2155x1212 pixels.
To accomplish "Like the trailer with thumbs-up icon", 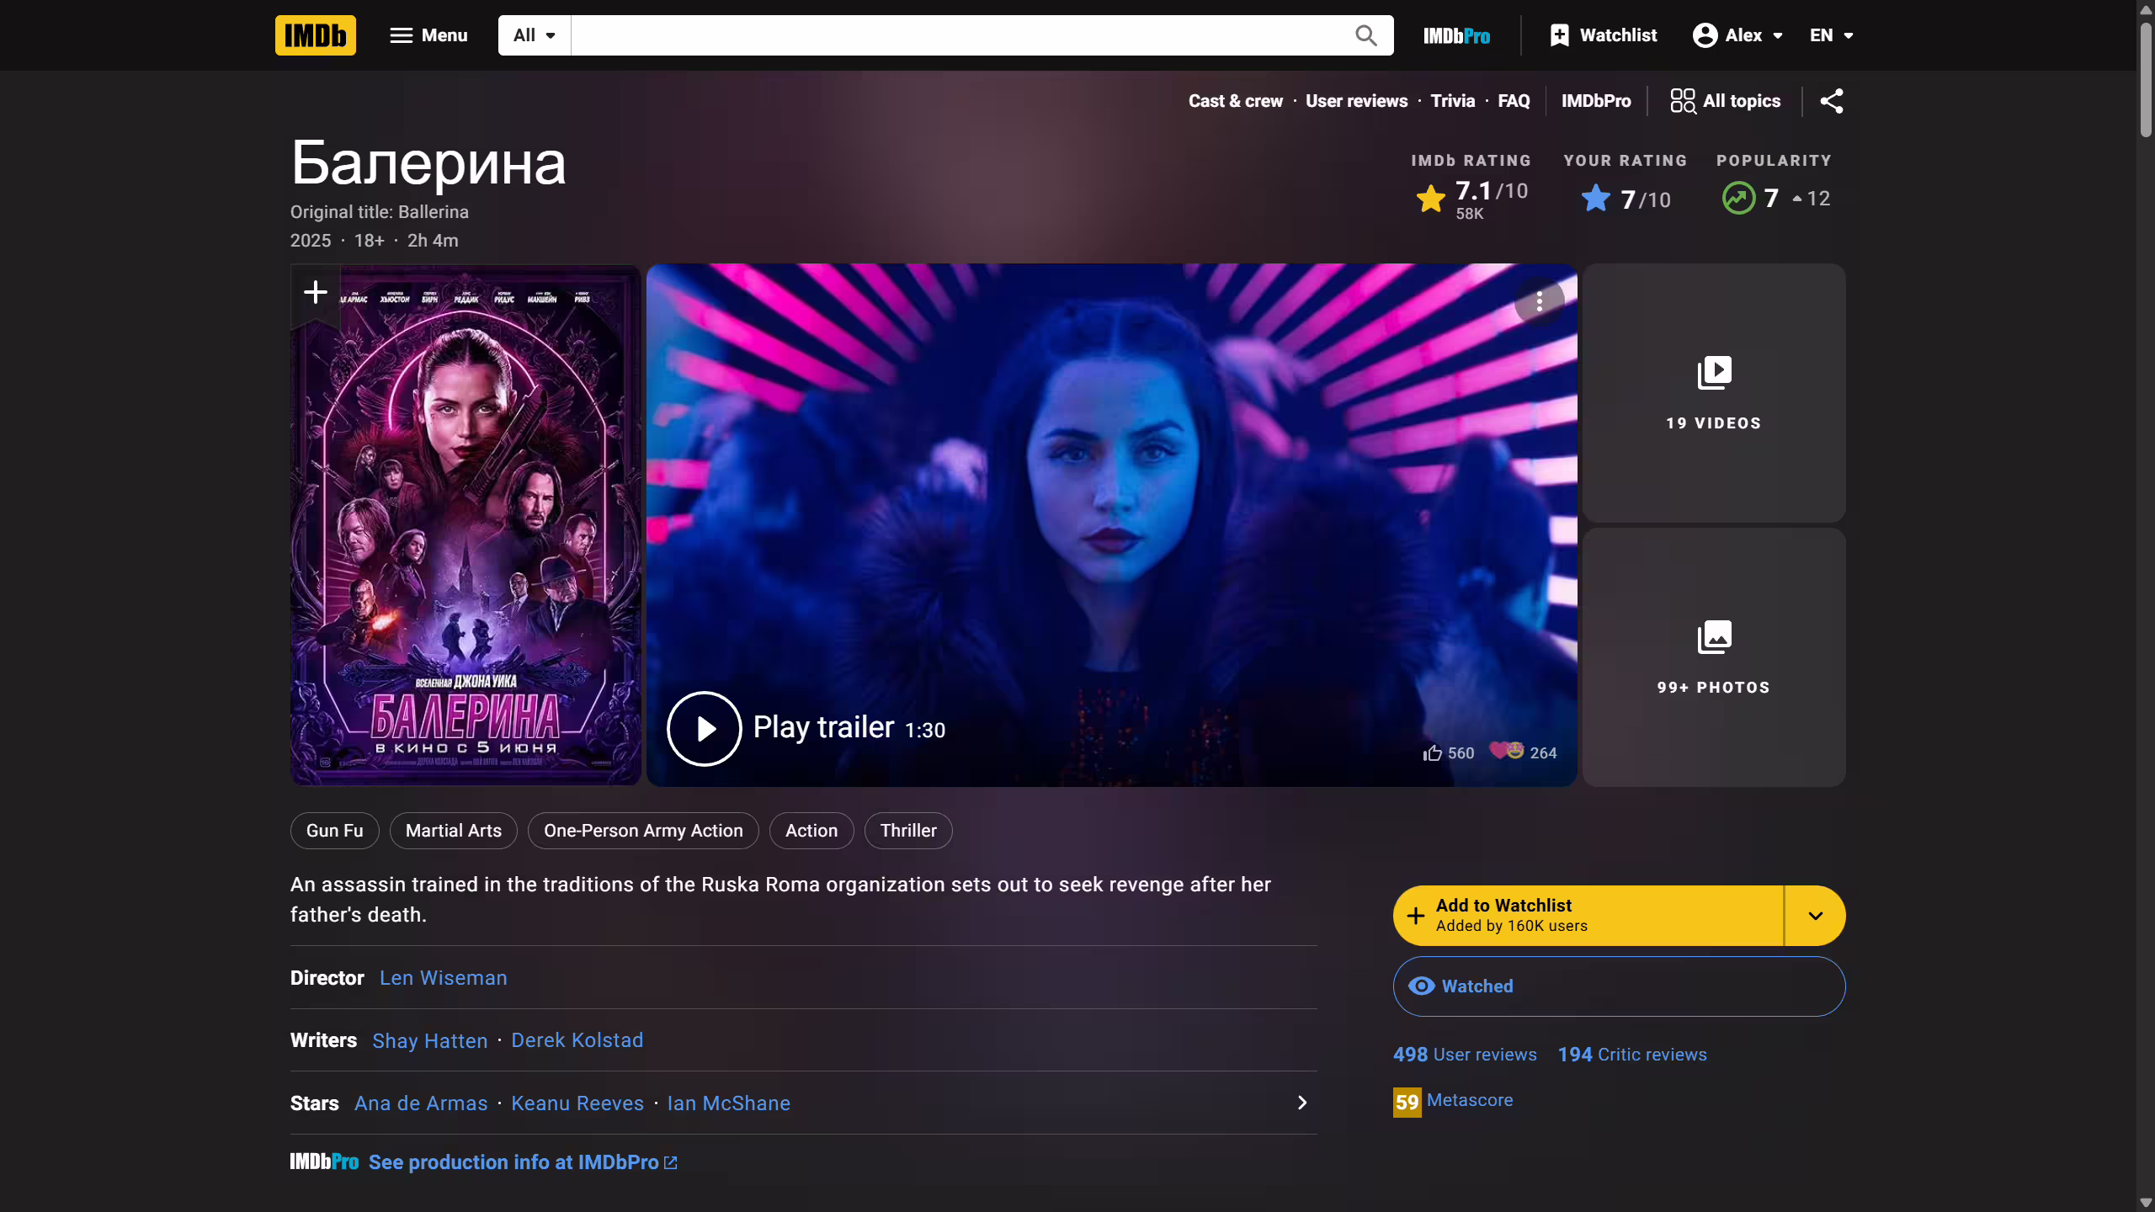I will coord(1433,753).
